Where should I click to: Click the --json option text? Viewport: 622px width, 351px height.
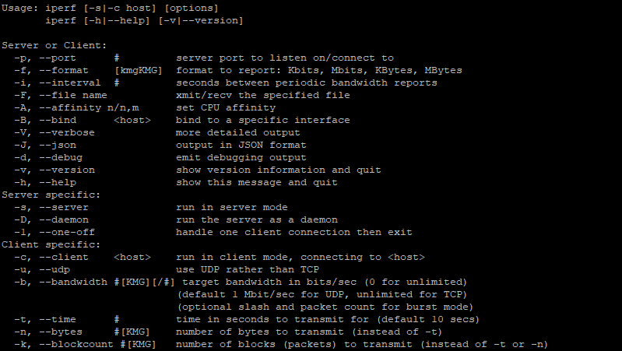pos(57,146)
